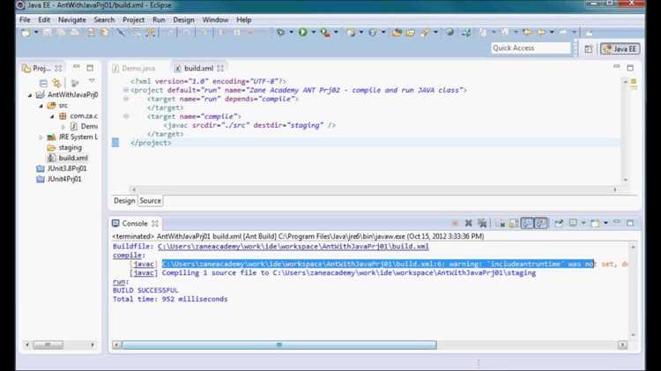Click the web browser globe toolbar icon
The height and width of the screenshot is (371, 661).
click(449, 32)
